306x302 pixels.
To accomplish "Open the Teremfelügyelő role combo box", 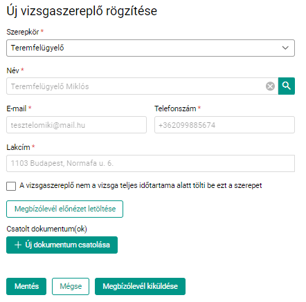I will (150, 48).
